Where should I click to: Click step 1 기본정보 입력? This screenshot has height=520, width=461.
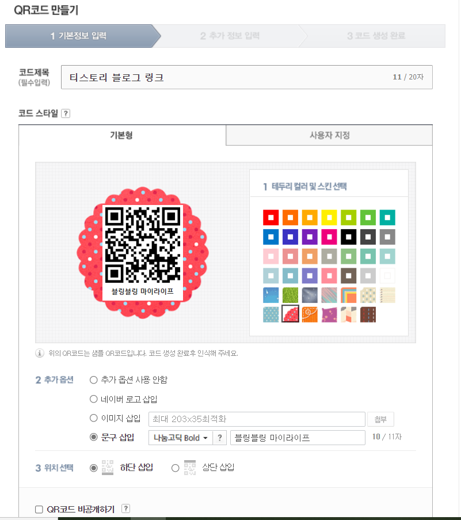click(78, 36)
